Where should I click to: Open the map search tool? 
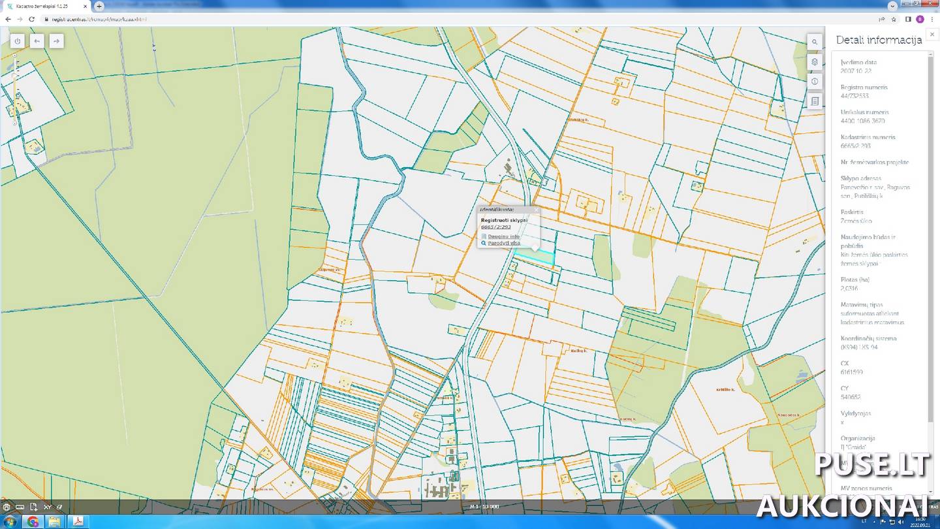815,42
